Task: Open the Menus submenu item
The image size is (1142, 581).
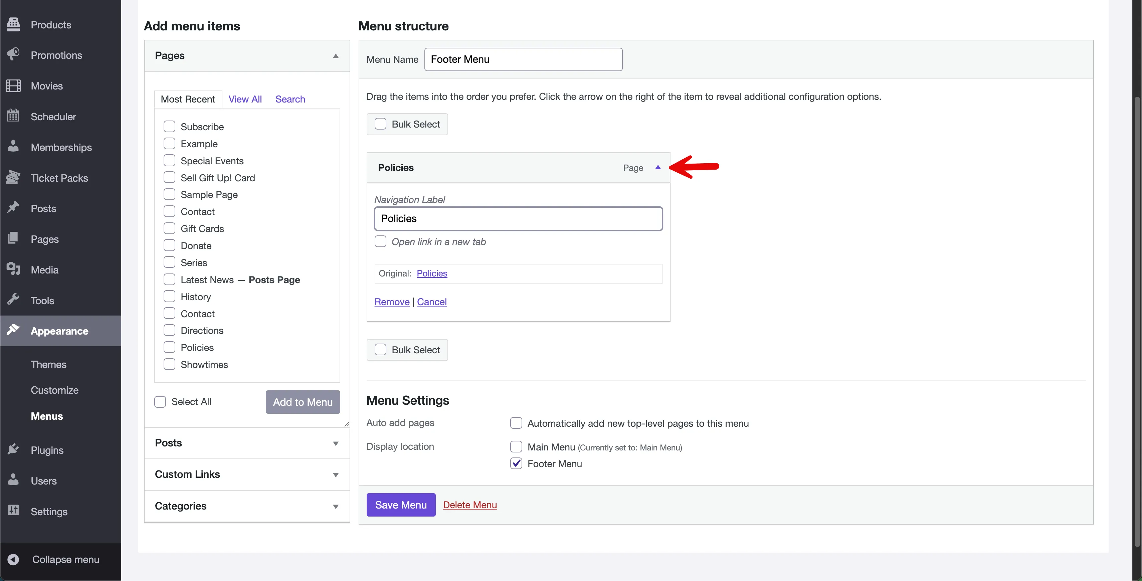Action: (x=46, y=416)
